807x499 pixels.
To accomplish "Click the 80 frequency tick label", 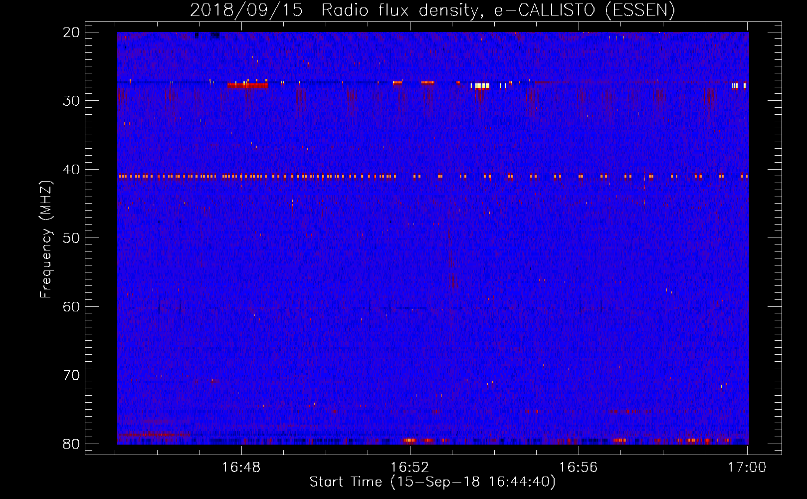I will point(71,444).
